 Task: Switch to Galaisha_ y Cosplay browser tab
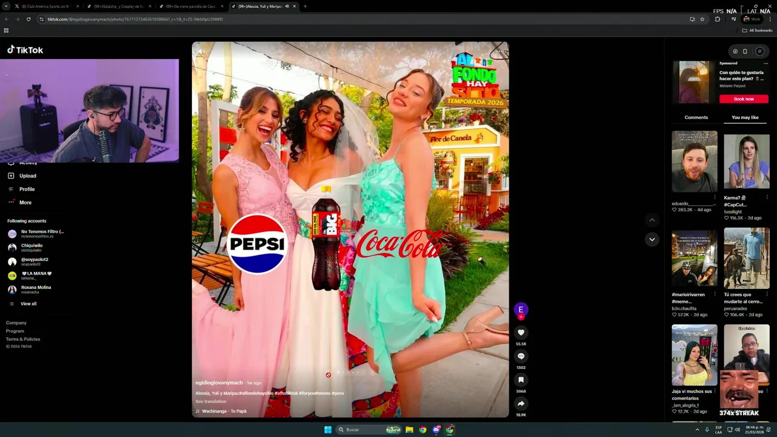118,6
